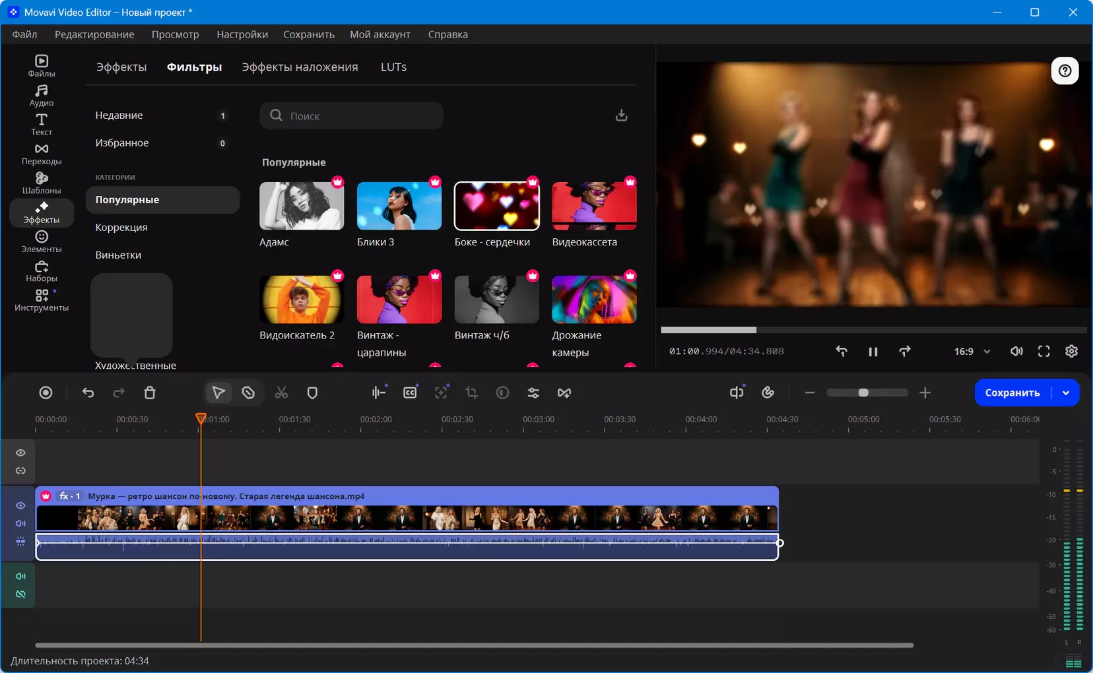Click the Поиск filter search field
The image size is (1093, 673).
351,115
